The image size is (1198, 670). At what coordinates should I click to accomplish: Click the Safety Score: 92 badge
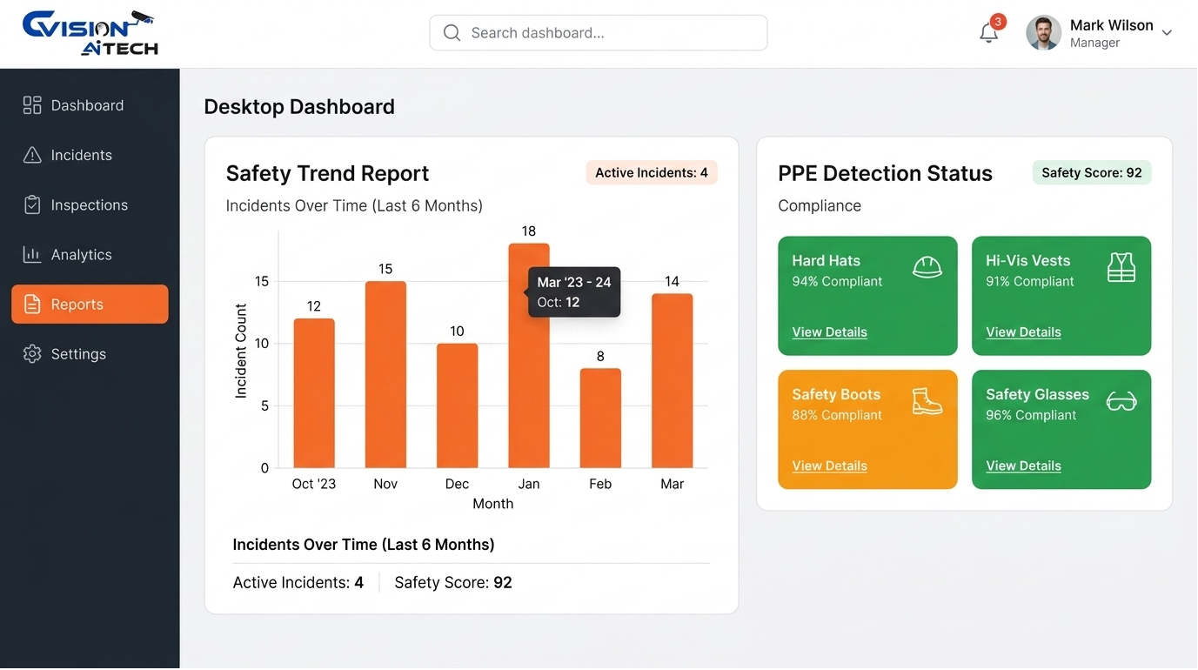[x=1092, y=173]
